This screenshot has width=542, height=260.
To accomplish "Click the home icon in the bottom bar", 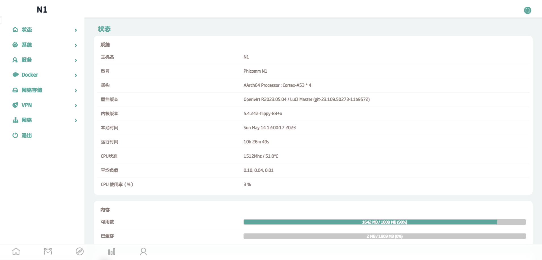I will [x=16, y=251].
